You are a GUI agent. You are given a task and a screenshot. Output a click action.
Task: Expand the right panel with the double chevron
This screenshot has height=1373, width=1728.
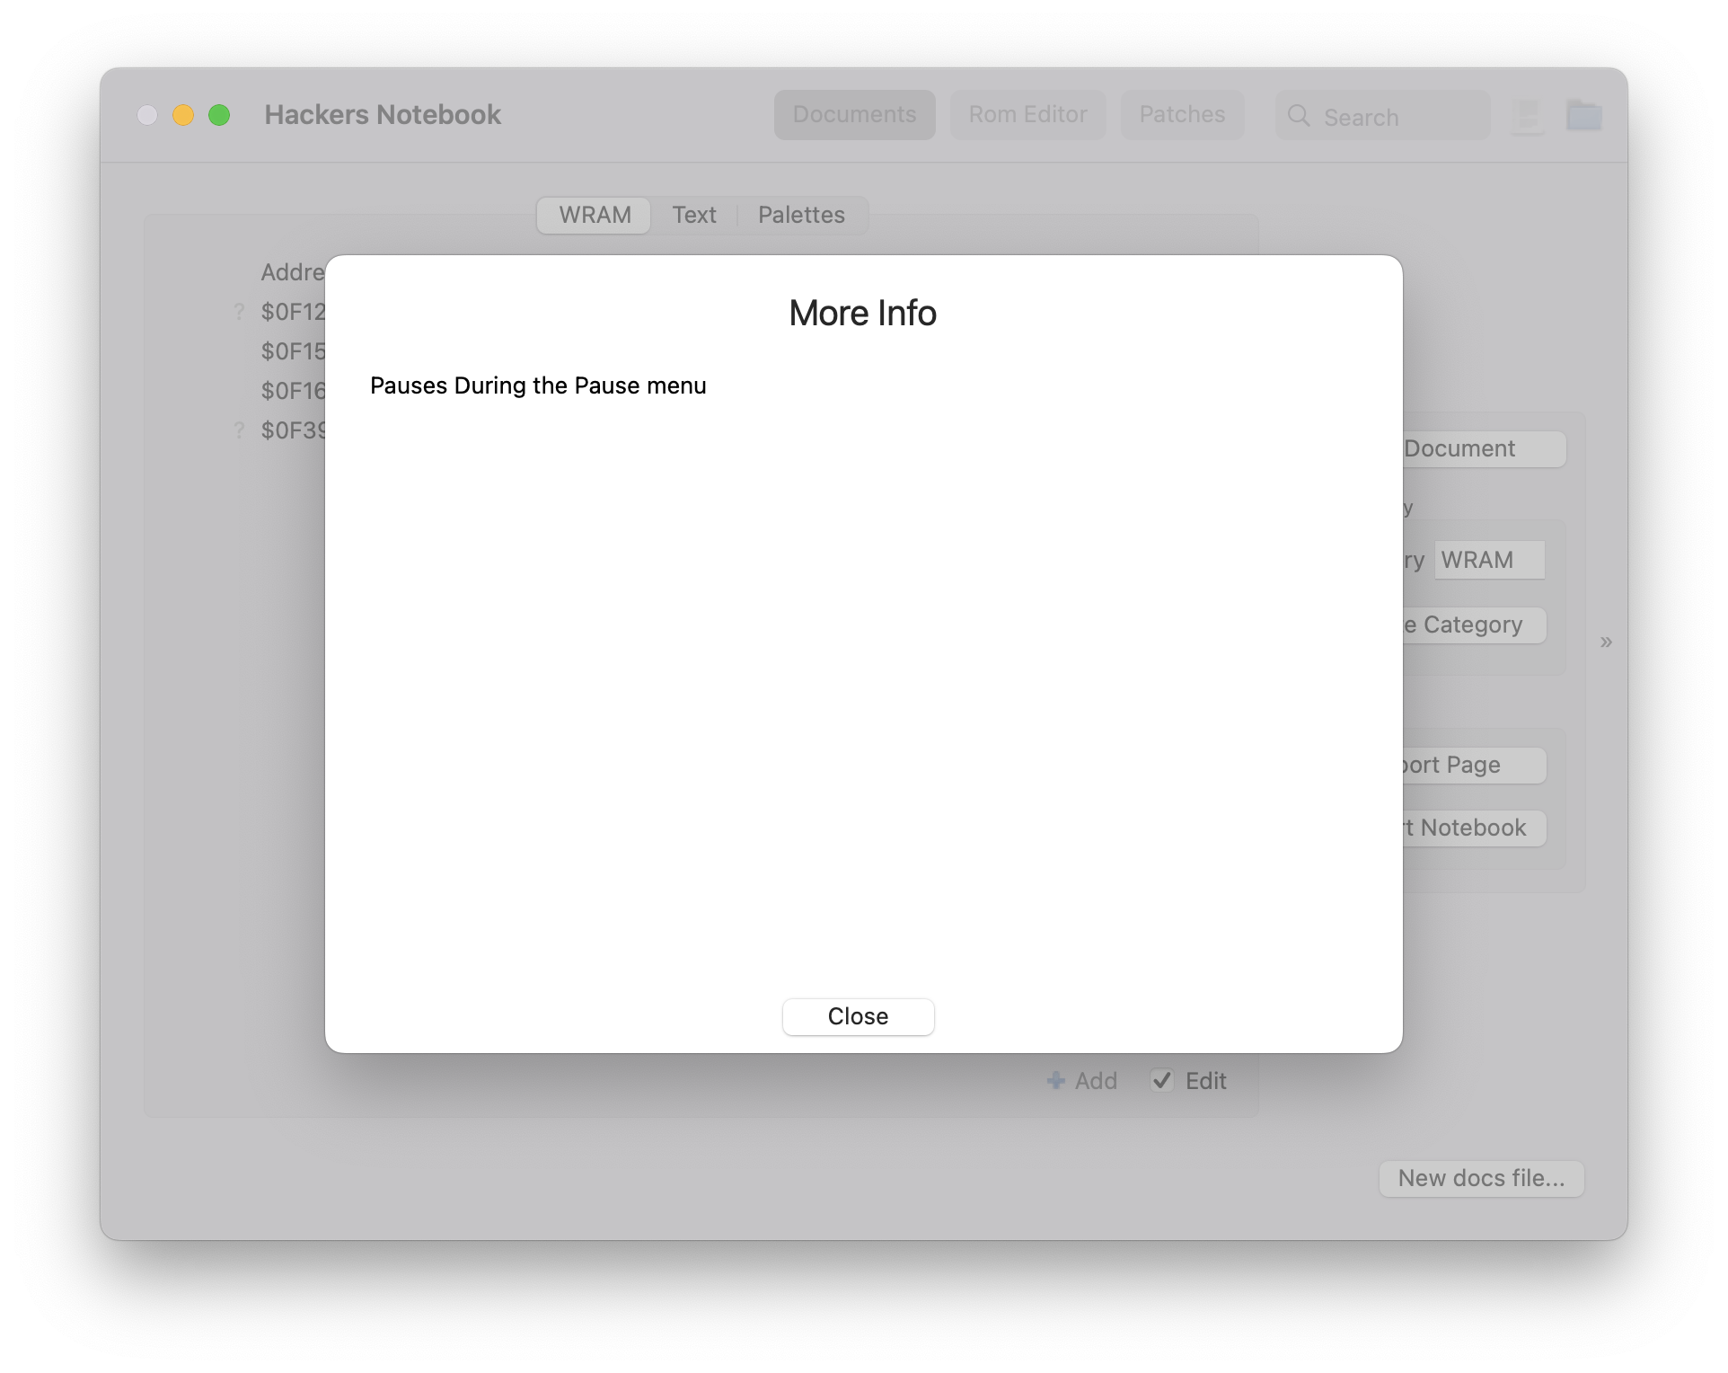click(1605, 641)
